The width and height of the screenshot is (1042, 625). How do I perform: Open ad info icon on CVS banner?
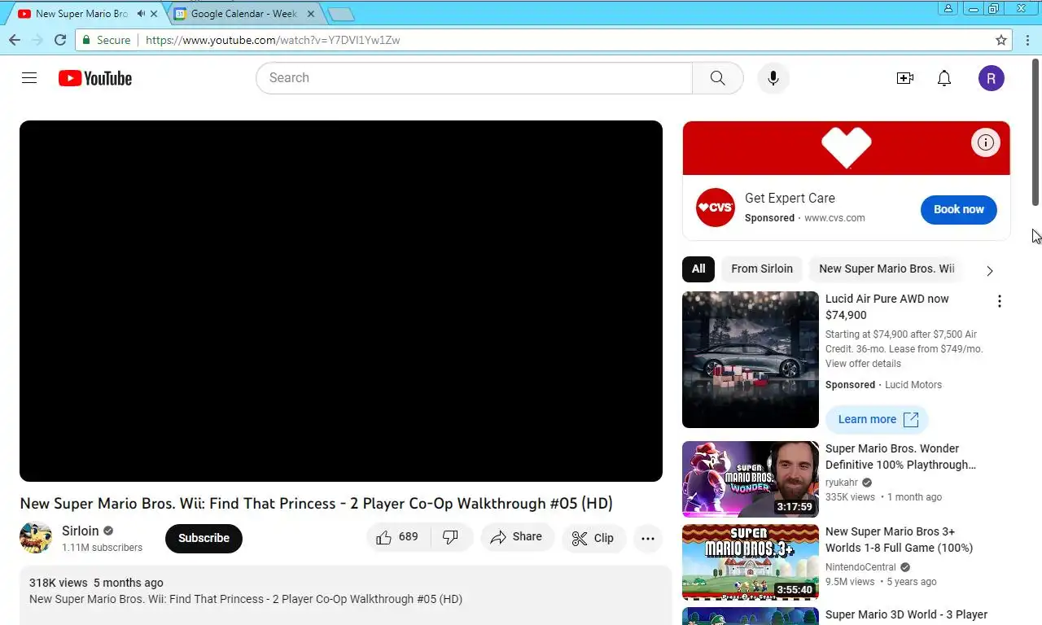click(986, 143)
